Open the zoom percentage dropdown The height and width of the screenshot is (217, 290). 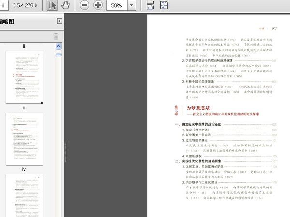(x=131, y=6)
